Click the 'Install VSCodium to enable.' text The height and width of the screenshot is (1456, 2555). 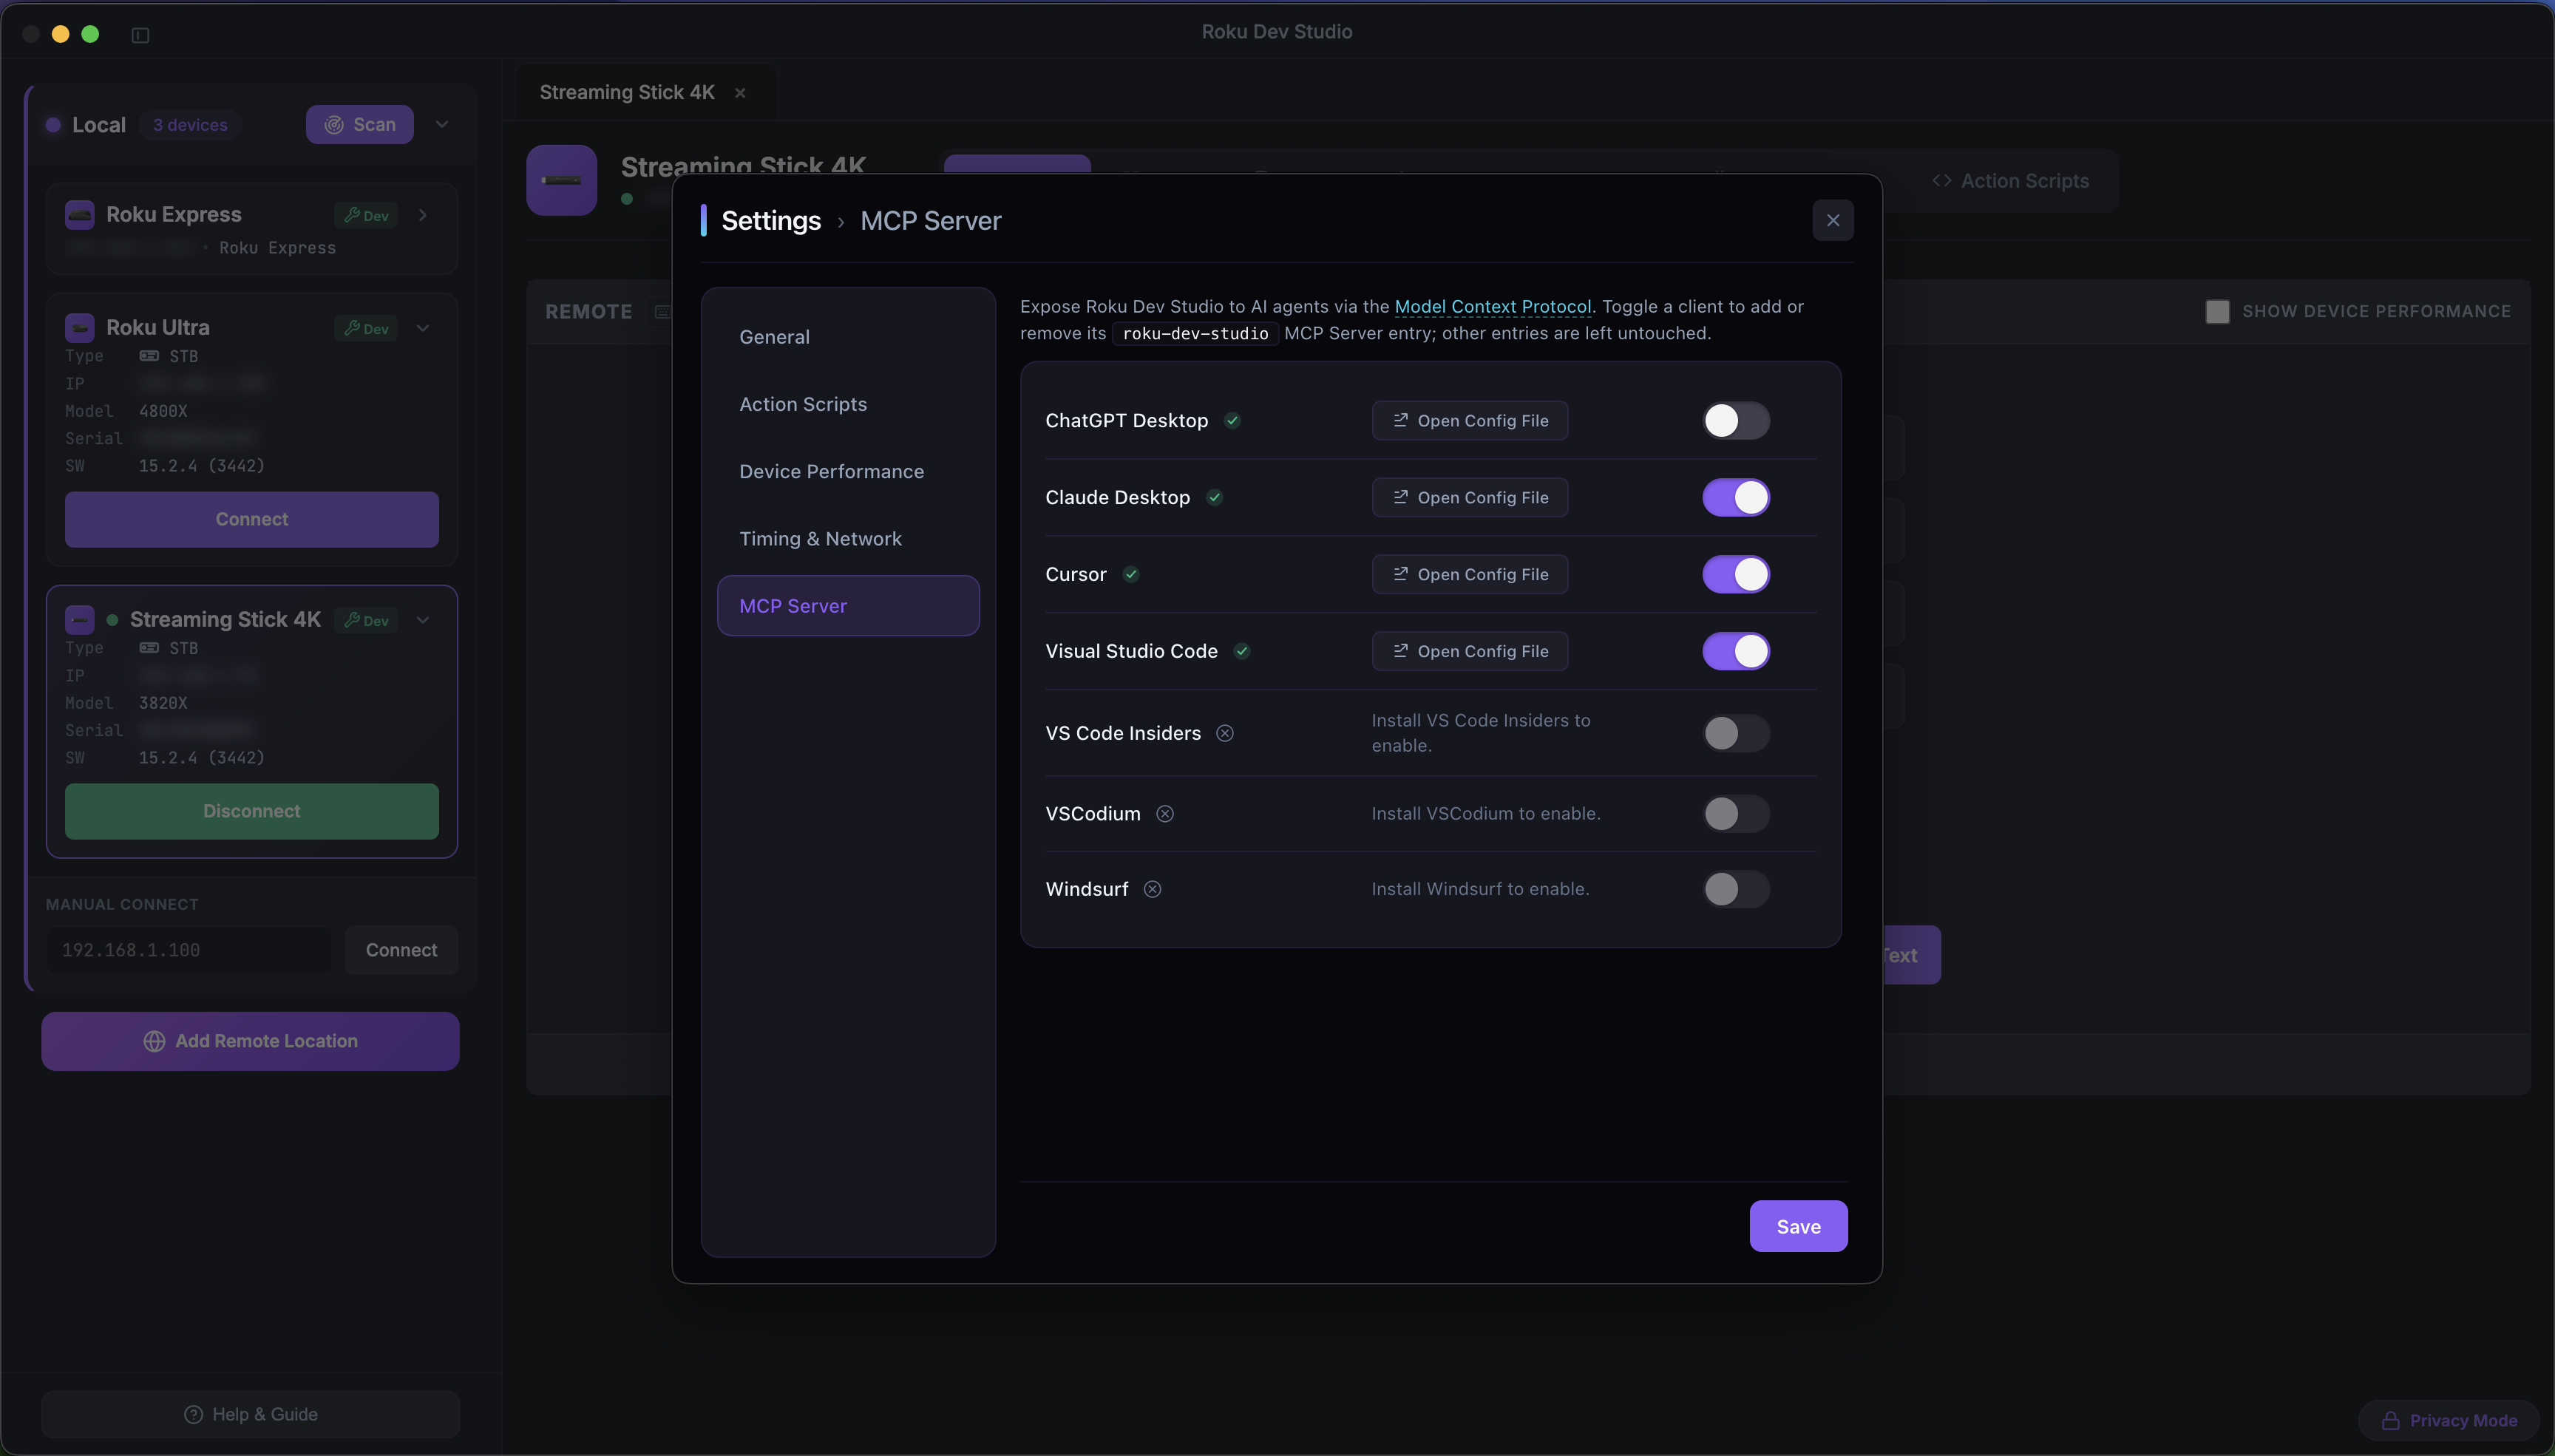pyautogui.click(x=1486, y=814)
